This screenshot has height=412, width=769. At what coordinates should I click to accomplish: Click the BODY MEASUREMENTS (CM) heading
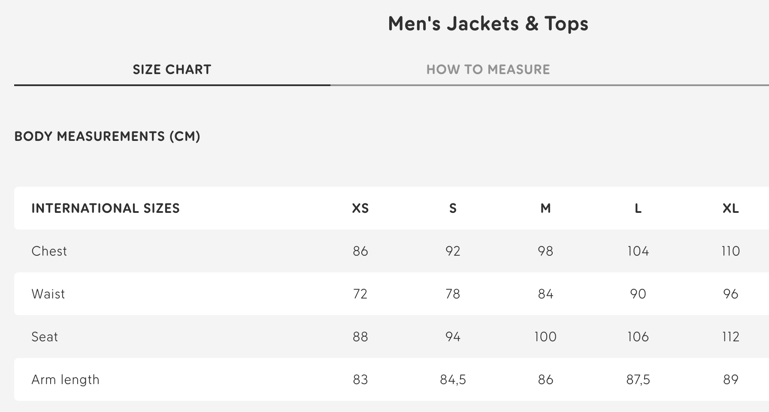point(108,137)
